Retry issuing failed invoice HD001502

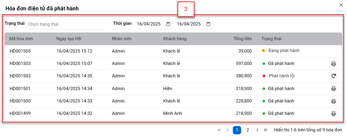[333, 76]
